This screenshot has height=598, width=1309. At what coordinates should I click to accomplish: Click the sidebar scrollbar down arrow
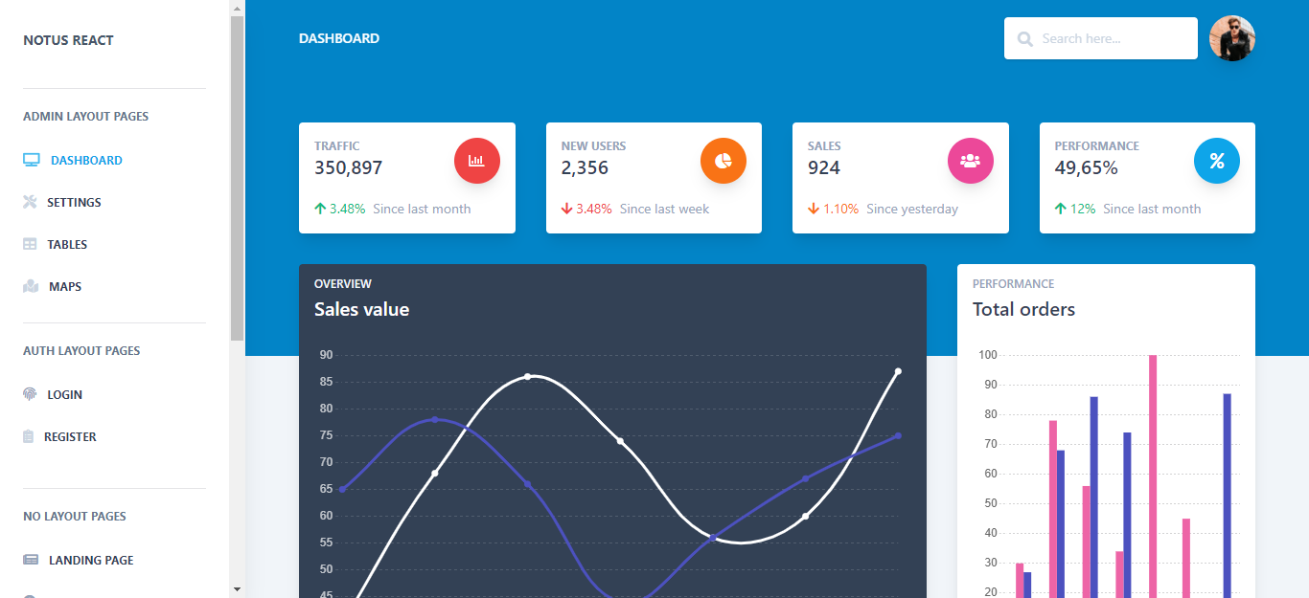(237, 588)
